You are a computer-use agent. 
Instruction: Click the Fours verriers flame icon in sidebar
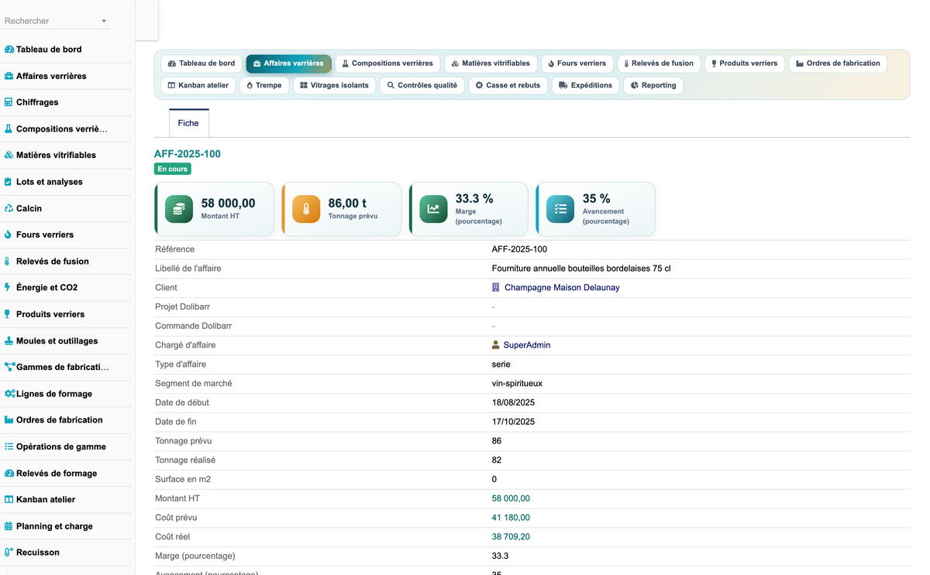click(9, 234)
